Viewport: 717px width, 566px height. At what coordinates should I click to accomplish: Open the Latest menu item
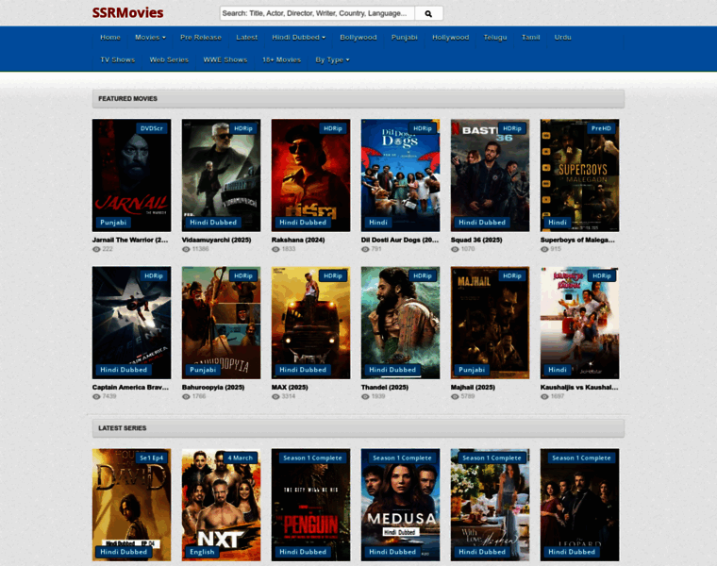tap(247, 38)
